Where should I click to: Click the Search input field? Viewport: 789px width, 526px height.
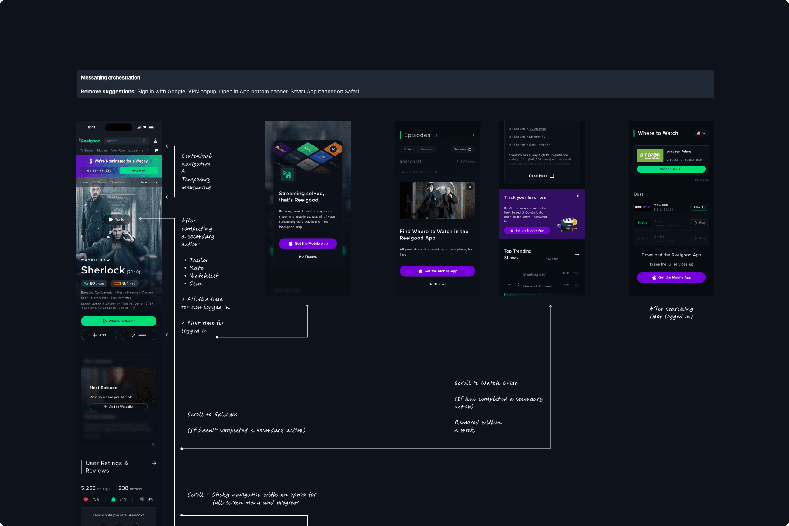(x=127, y=141)
